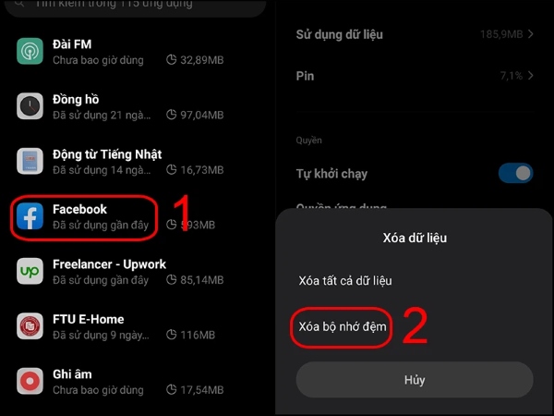Click the search magnifier icon
The image size is (554, 416).
point(19,3)
